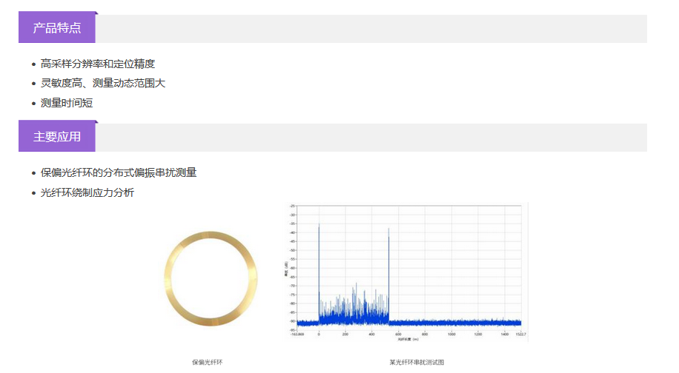Open the golden fiber ring image
Image resolution: width=679 pixels, height=373 pixels.
point(211,278)
